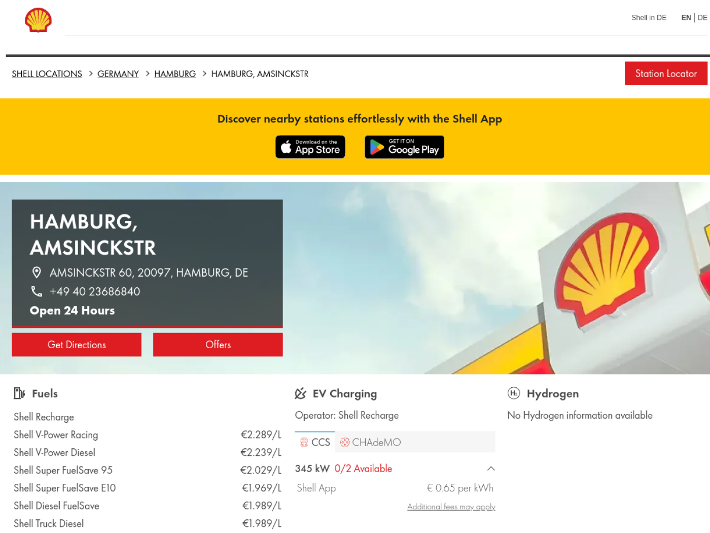Screen dimensions: 710x533
Task: Switch language to EN
Action: tap(686, 18)
